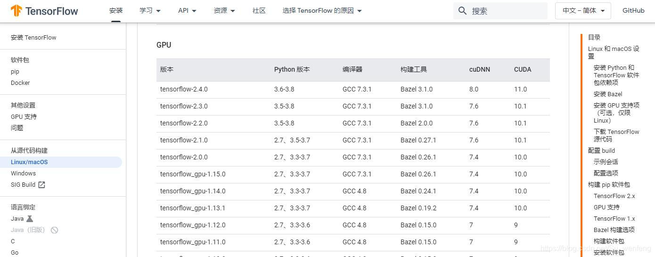Jump to TensorFlow 1.x in the contents list
Screen dimensions: 655x257
[614, 219]
